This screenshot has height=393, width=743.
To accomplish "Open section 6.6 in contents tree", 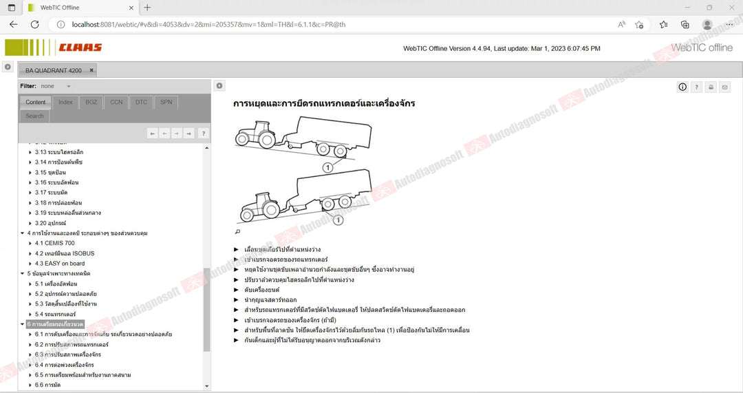I will 47,385.
